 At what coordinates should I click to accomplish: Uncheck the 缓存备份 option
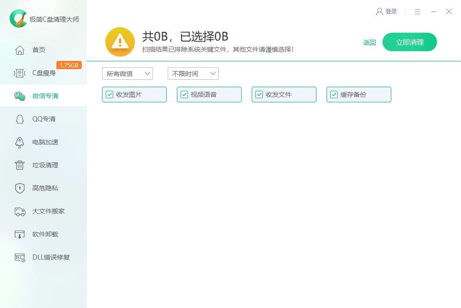pos(334,95)
